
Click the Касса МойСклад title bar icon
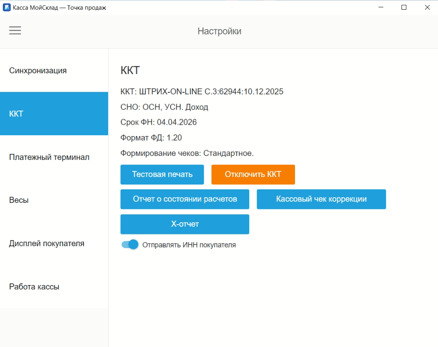coord(6,7)
